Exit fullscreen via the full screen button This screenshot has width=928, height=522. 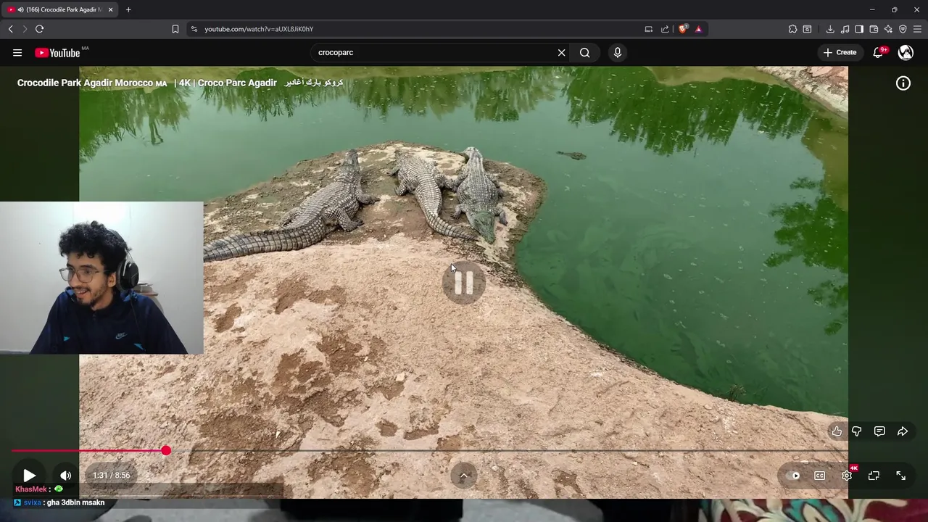coord(874,476)
